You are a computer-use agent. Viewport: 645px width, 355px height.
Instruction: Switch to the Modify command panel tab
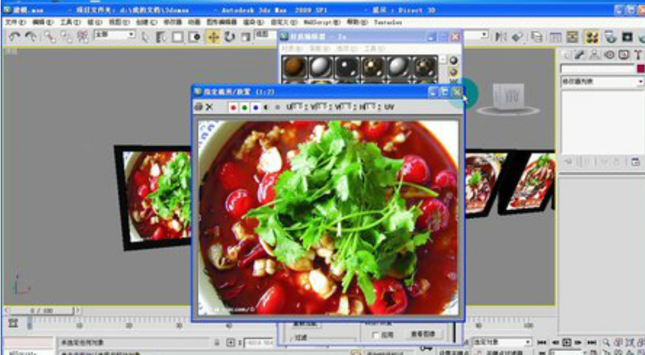579,54
